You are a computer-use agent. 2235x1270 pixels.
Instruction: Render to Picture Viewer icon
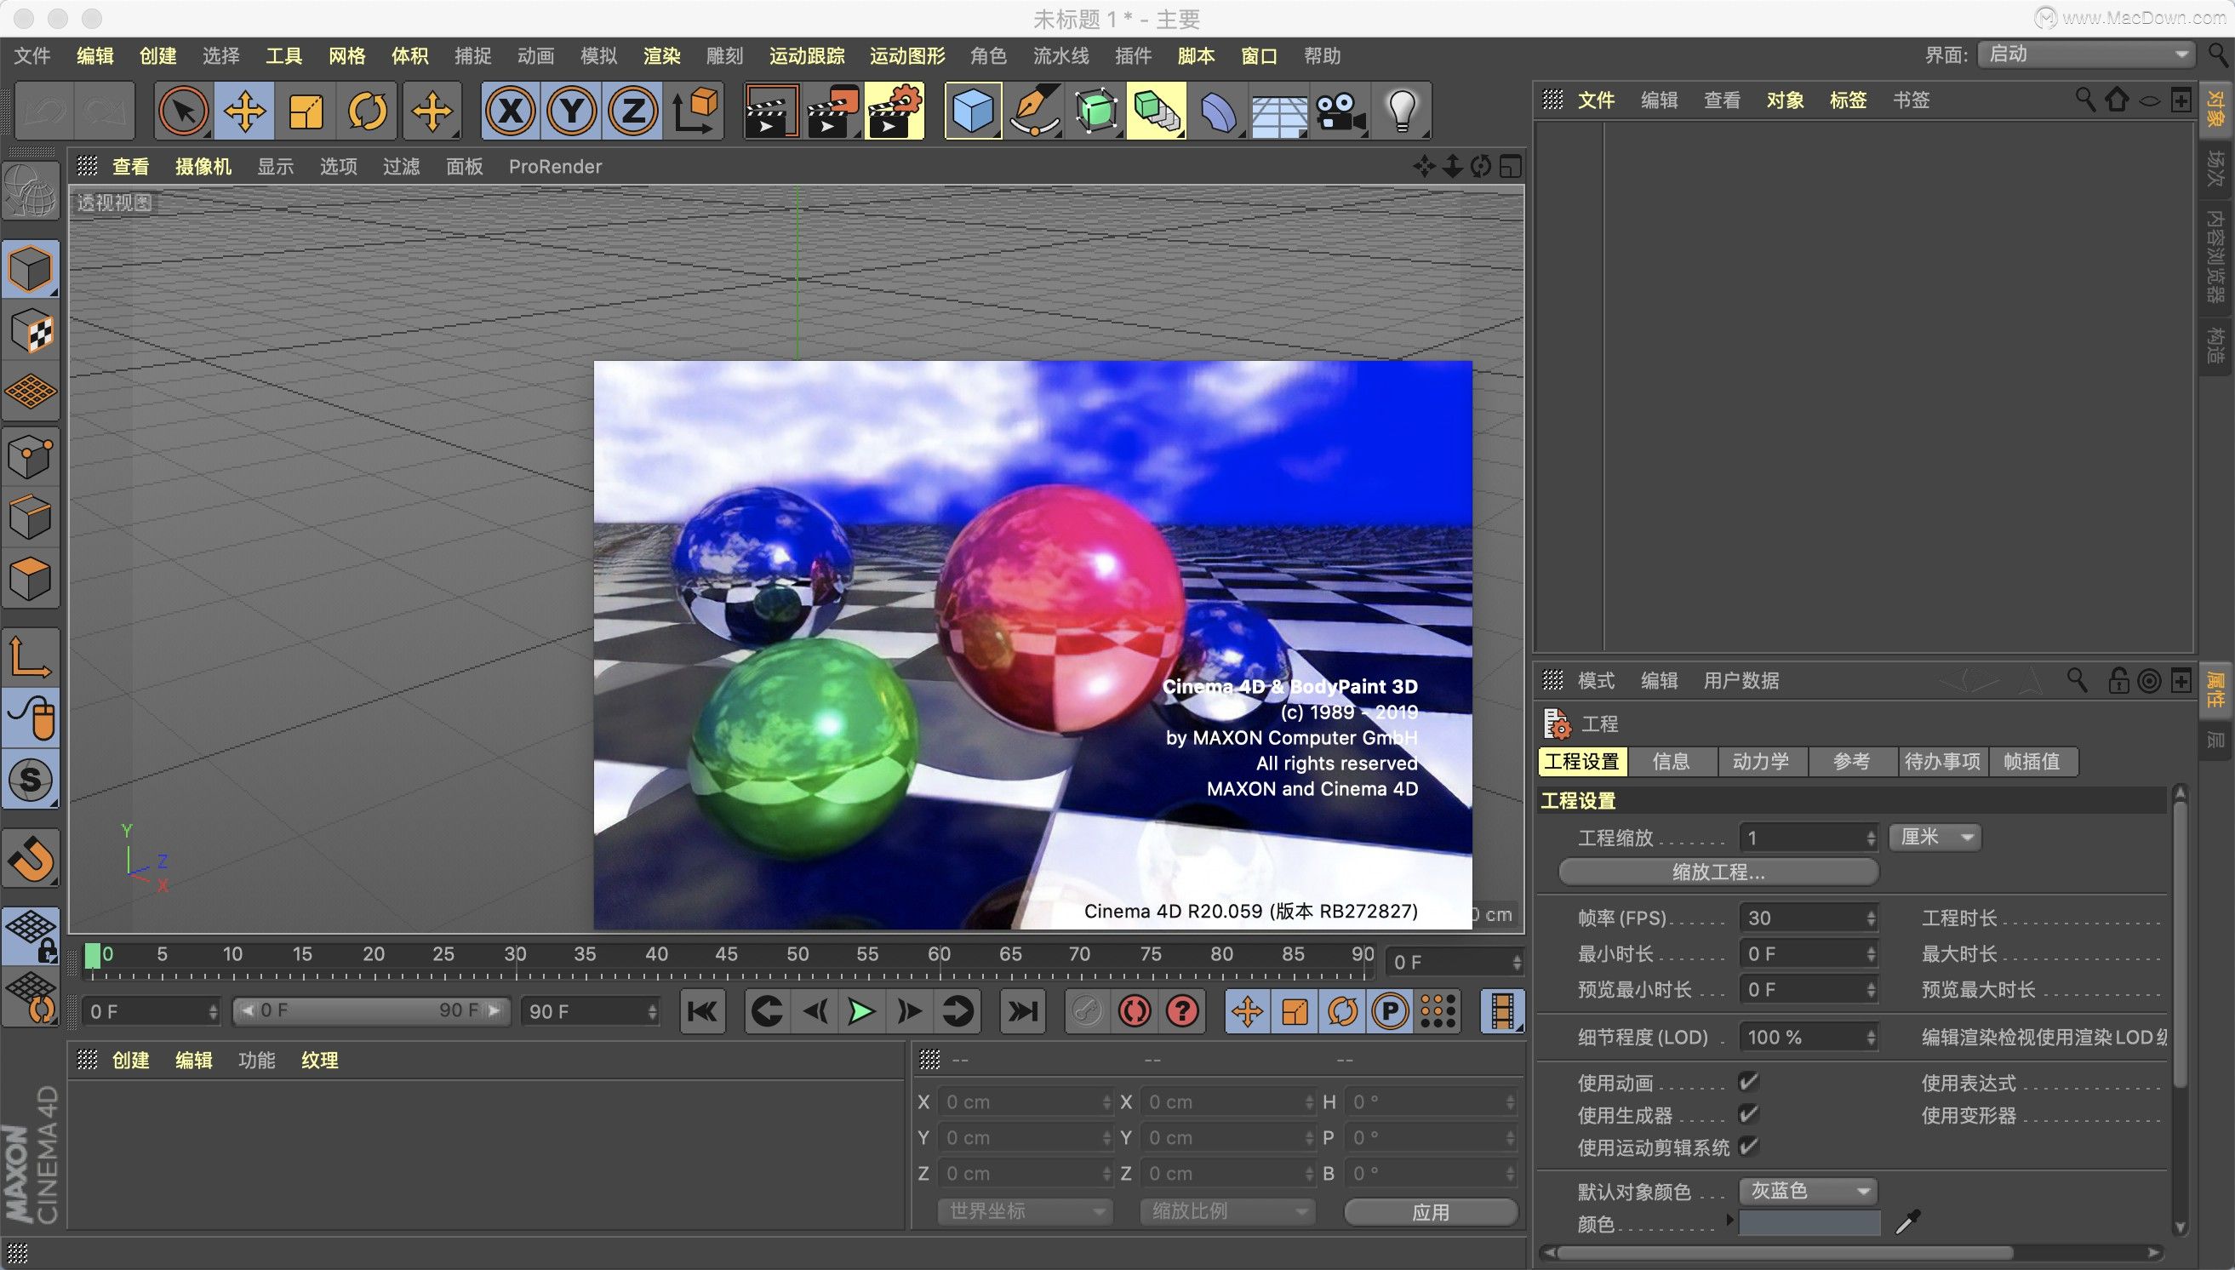[832, 112]
